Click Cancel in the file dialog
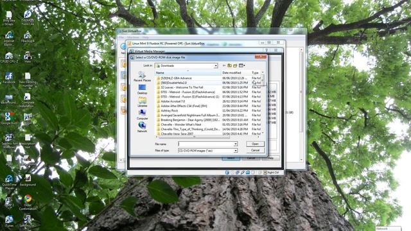Screen dimensions: 411x231 pyautogui.click(x=255, y=150)
